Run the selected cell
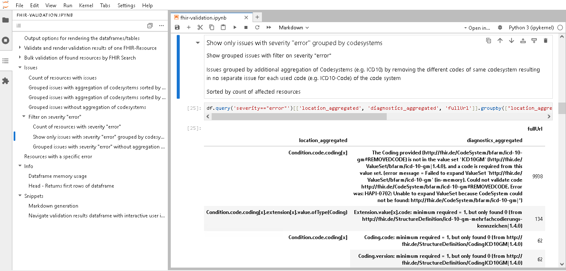566x271 pixels. (x=235, y=28)
